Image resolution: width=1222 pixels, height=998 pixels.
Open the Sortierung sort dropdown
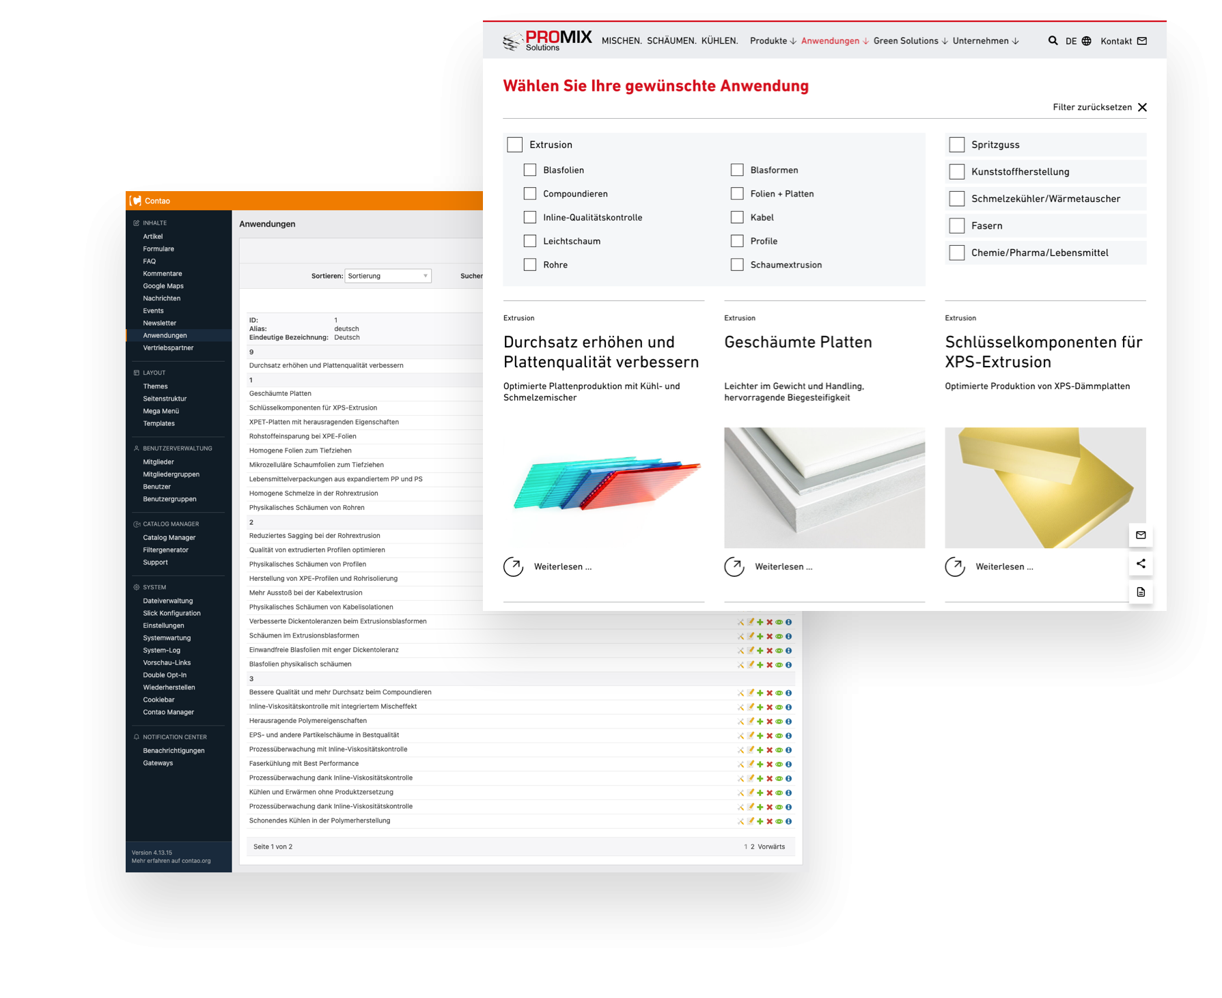click(388, 276)
